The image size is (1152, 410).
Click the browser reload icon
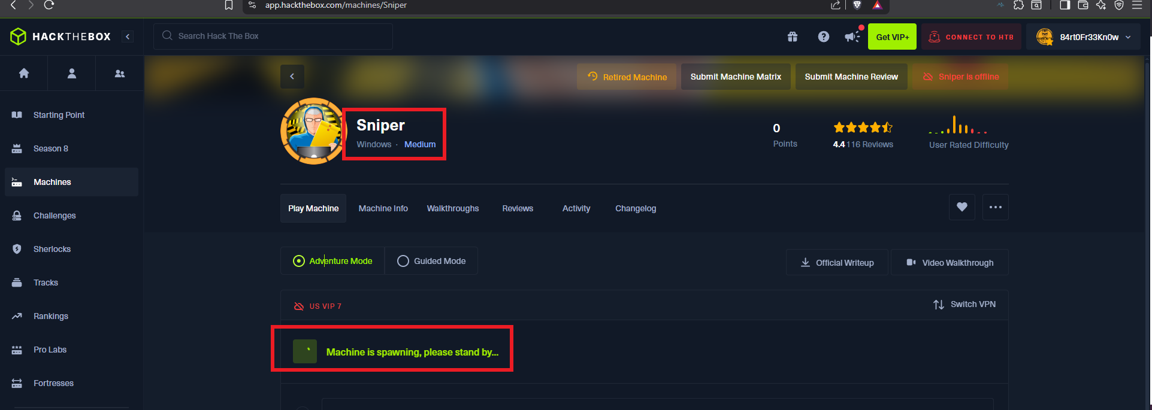point(49,5)
